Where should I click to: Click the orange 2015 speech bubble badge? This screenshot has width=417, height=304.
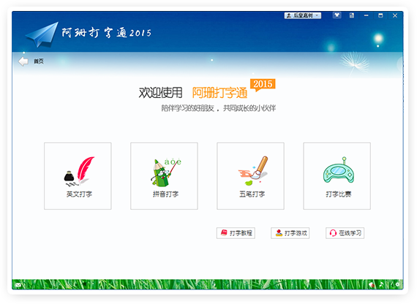[x=263, y=85]
